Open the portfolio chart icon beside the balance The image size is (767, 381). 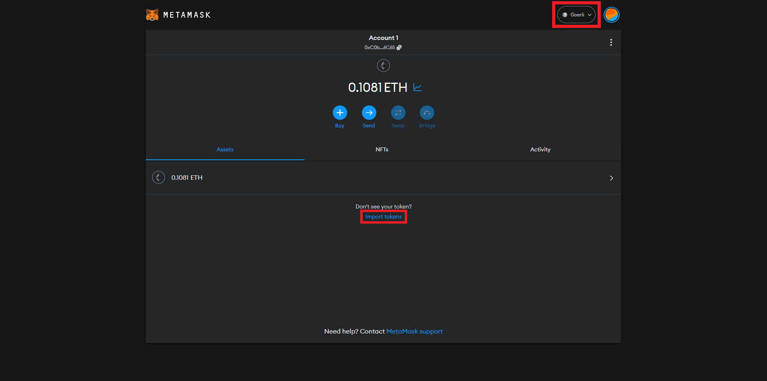tap(417, 87)
